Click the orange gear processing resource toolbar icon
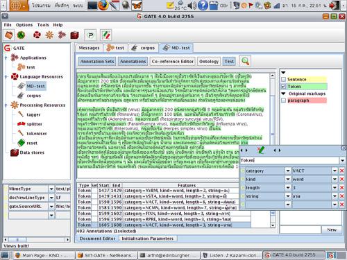 pos(49,35)
